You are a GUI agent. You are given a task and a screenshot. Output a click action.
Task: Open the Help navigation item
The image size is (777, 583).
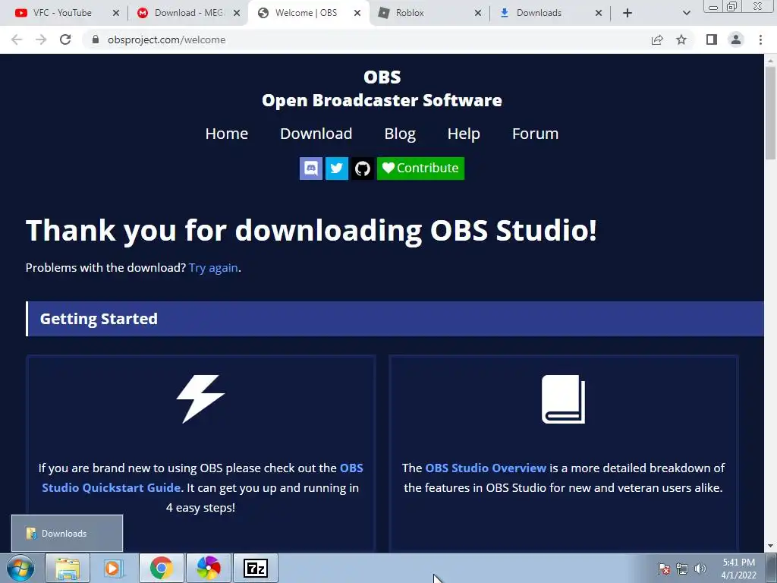464,134
